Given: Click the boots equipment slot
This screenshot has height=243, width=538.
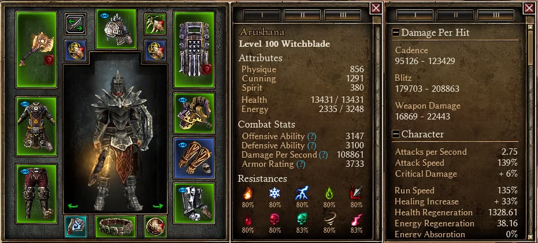Looking at the screenshot, I should (x=194, y=203).
